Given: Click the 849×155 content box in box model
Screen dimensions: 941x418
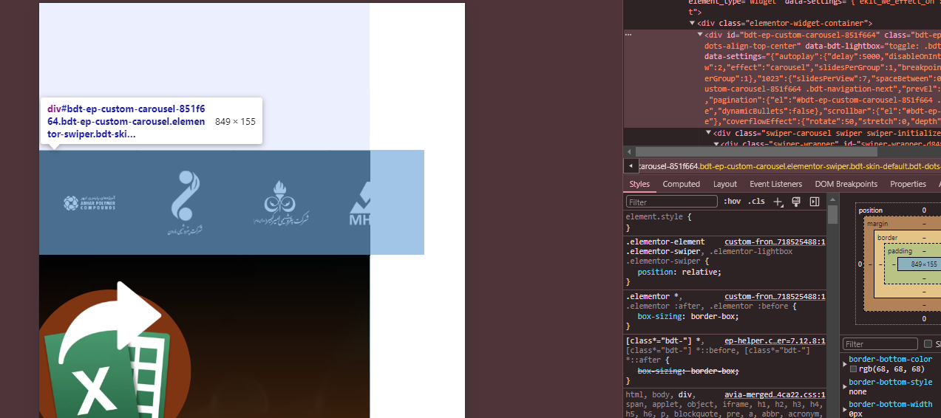Looking at the screenshot, I should coord(923,264).
